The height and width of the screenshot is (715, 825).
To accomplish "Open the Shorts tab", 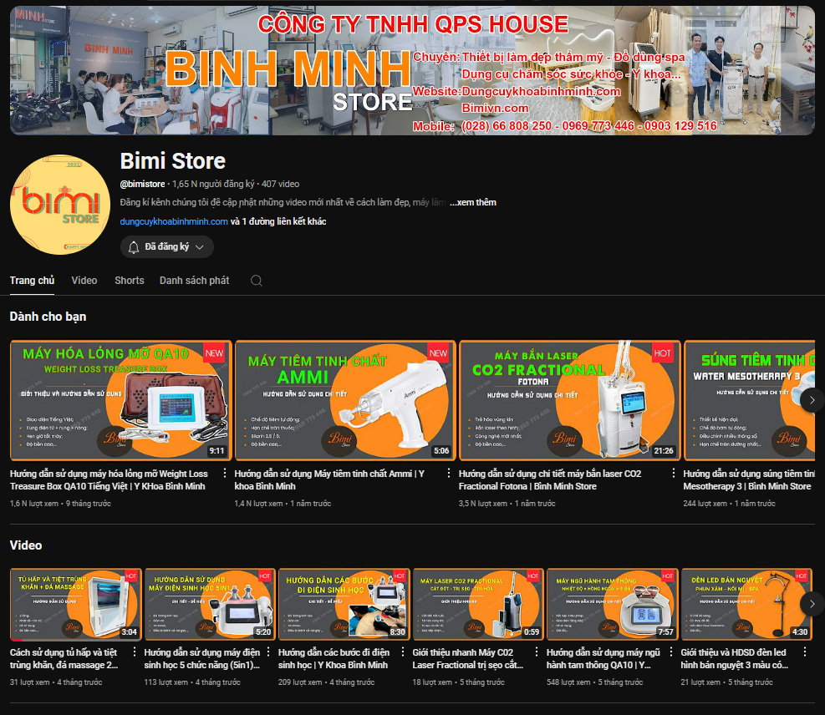I will (x=130, y=281).
